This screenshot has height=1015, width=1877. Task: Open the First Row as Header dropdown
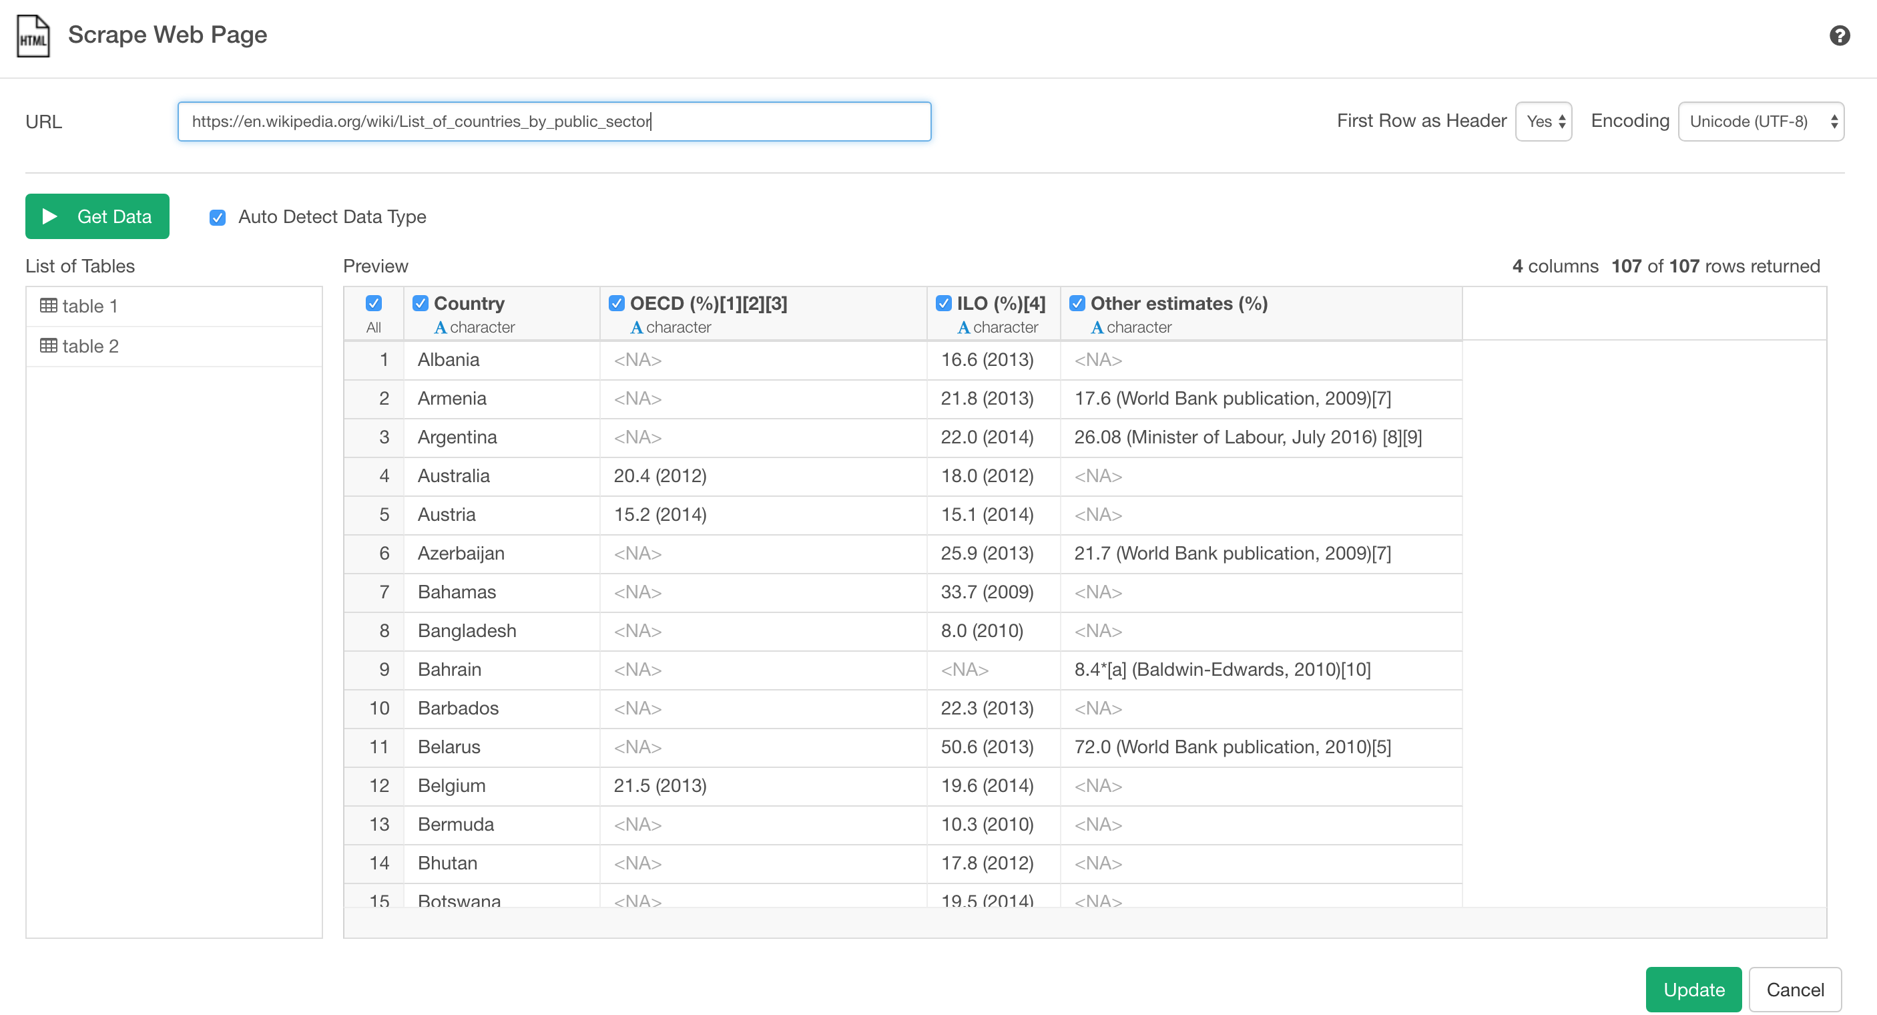[1543, 121]
